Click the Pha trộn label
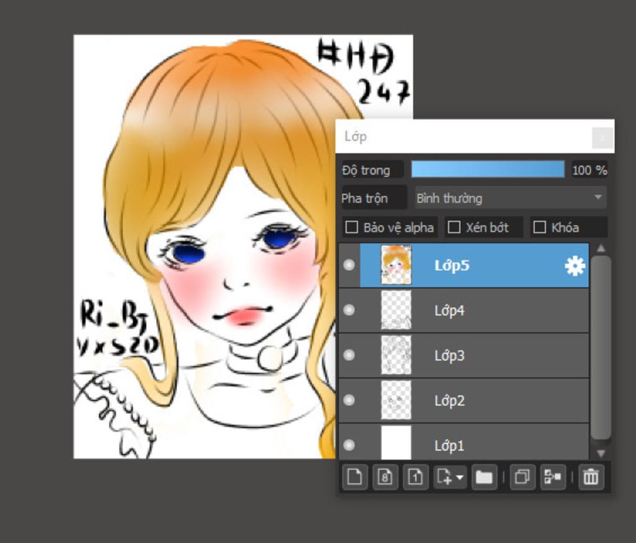 [x=364, y=198]
